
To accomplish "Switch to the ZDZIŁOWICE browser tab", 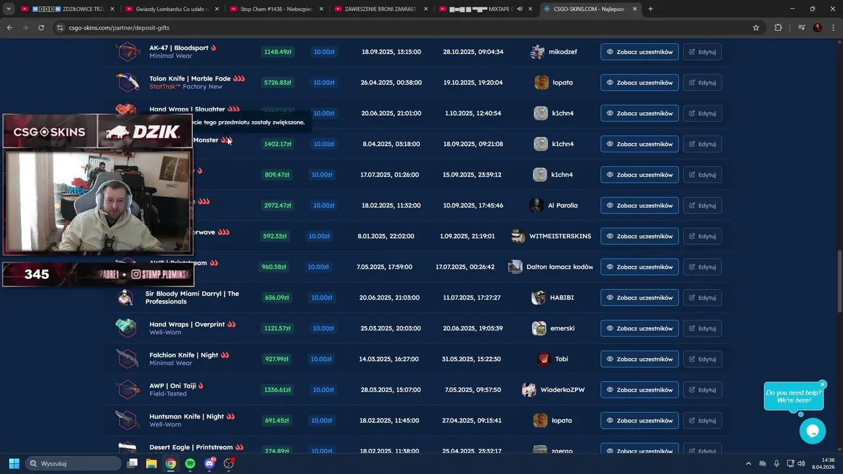I will [x=67, y=9].
